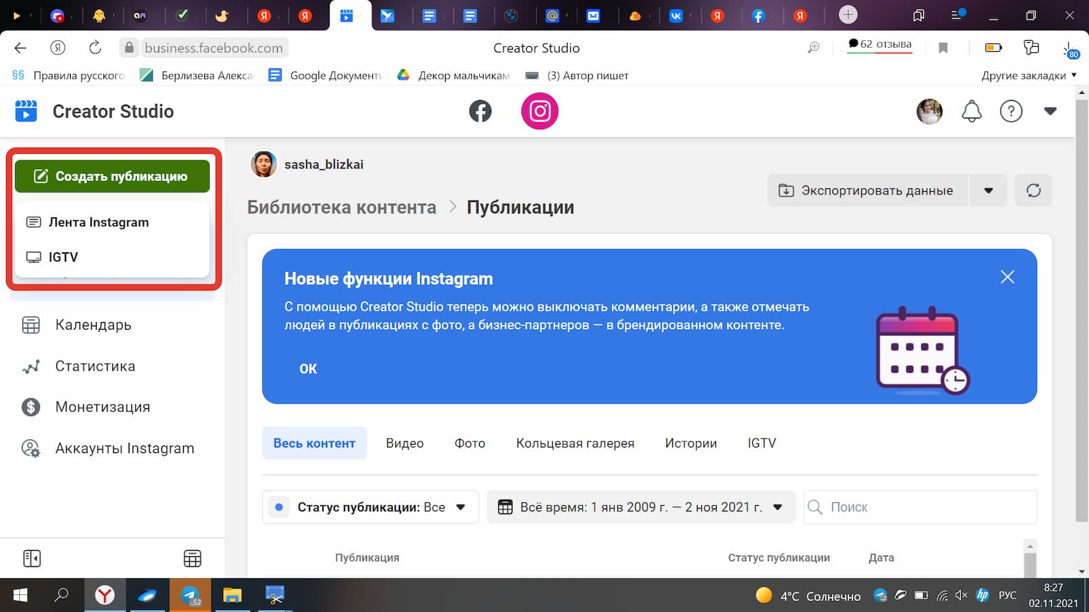This screenshot has height=612, width=1089.
Task: Click inside the Поиск search field
Action: coord(919,507)
